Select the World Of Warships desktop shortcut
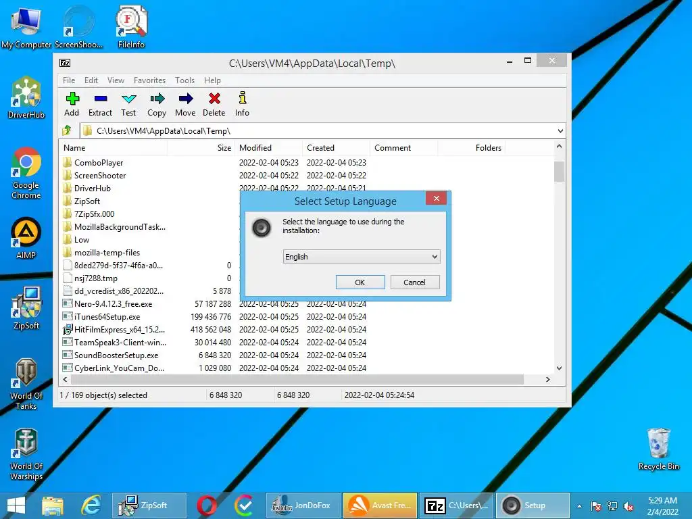The width and height of the screenshot is (692, 519). pyautogui.click(x=26, y=455)
